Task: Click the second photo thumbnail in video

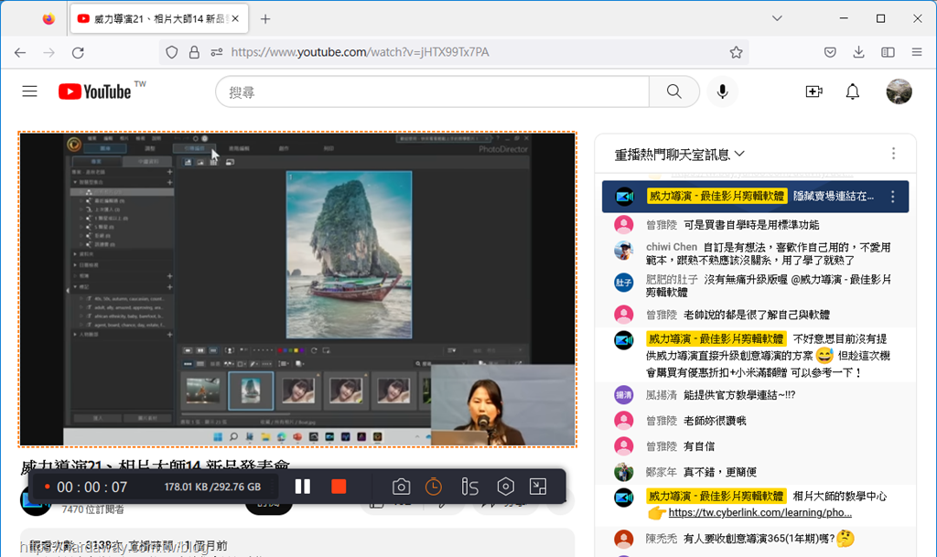Action: coord(251,391)
